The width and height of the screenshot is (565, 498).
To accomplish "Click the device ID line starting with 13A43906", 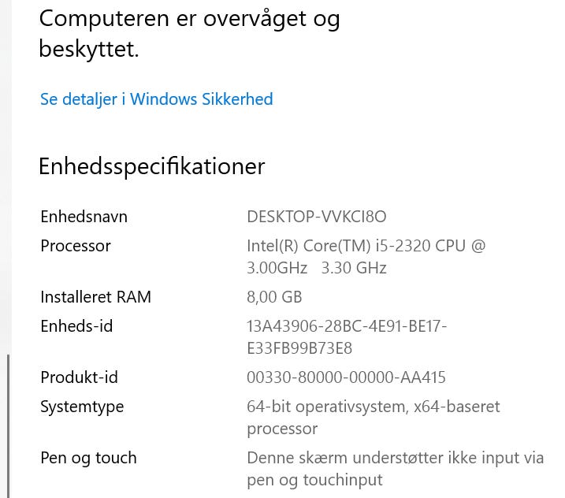I will (x=347, y=325).
